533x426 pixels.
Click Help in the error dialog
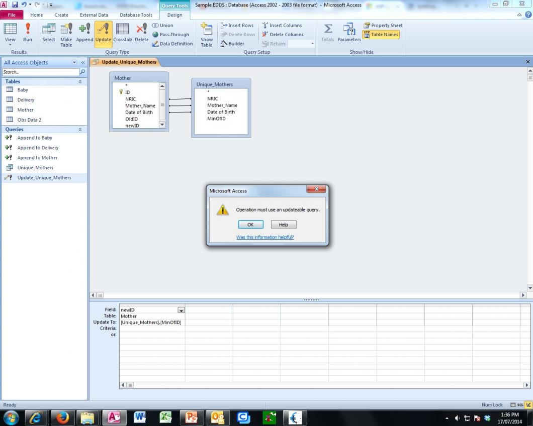(x=284, y=225)
